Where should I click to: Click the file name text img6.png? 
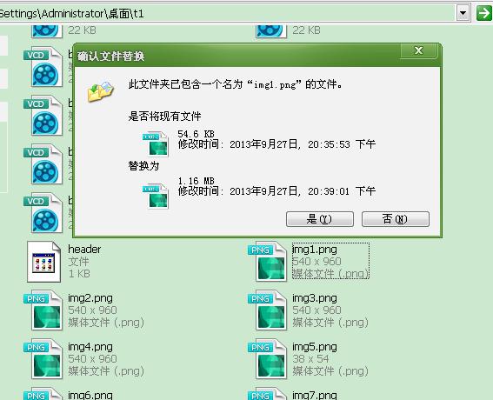coord(90,396)
